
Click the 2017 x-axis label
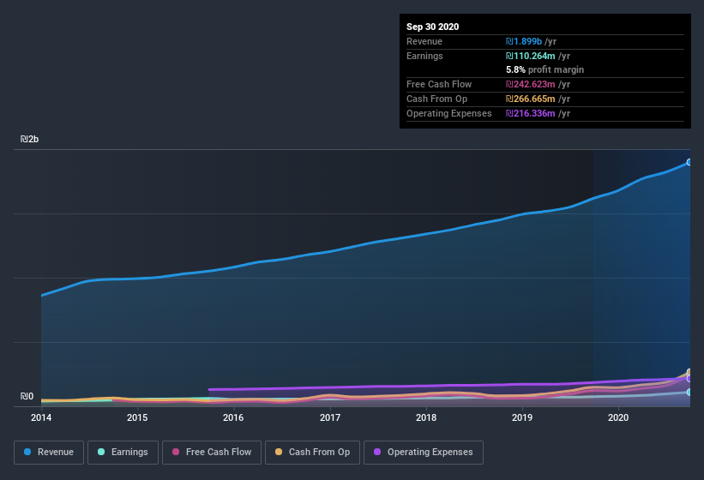click(x=330, y=418)
